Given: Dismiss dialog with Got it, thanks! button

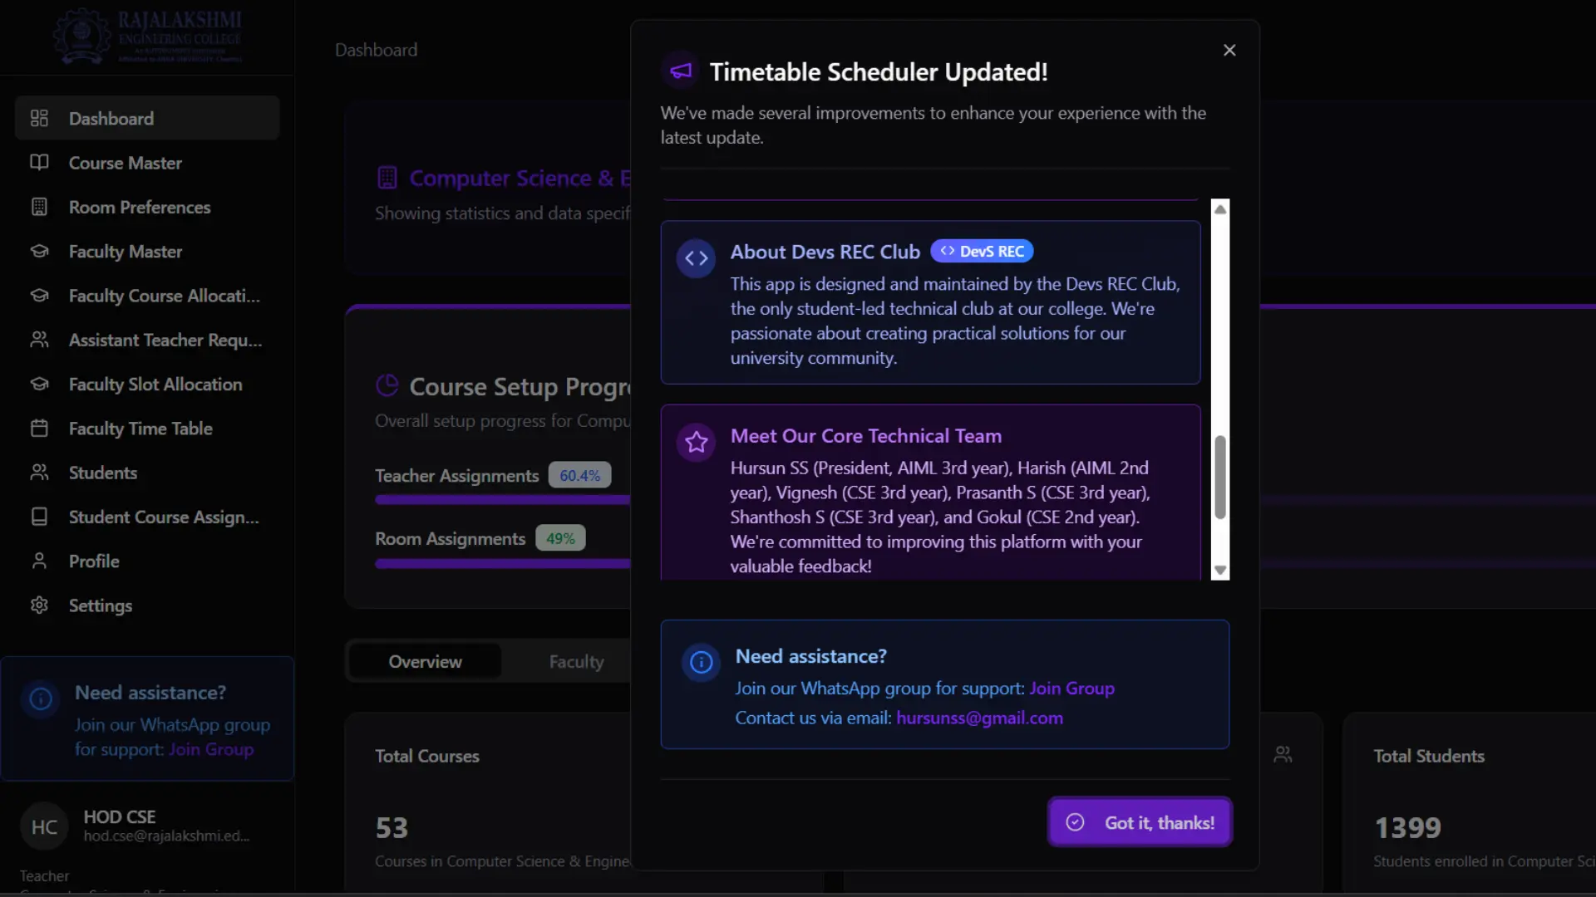Looking at the screenshot, I should coord(1140,822).
